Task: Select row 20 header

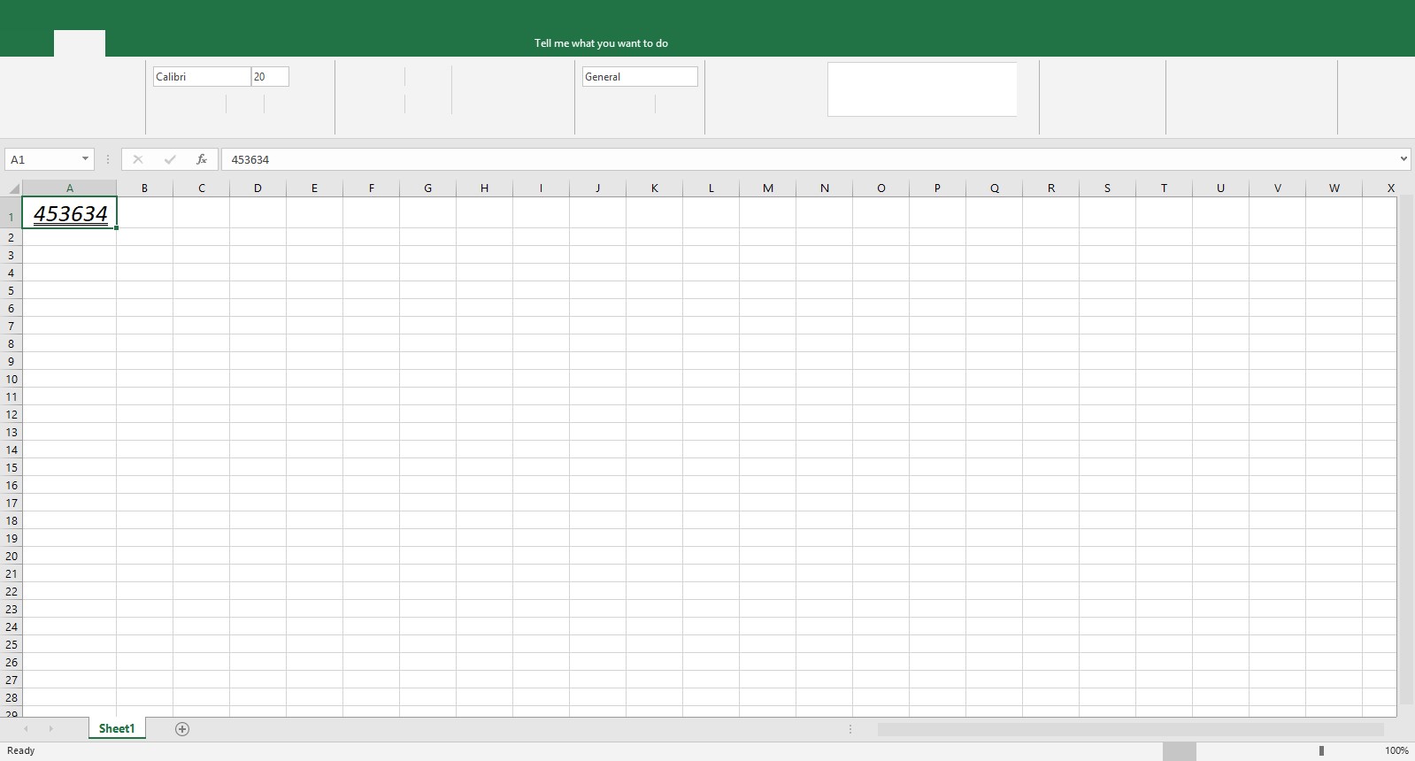Action: (11, 556)
